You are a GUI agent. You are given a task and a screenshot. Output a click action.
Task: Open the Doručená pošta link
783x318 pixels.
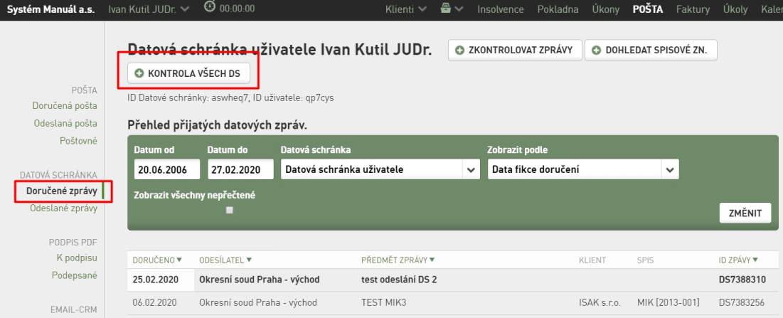pyautogui.click(x=65, y=106)
